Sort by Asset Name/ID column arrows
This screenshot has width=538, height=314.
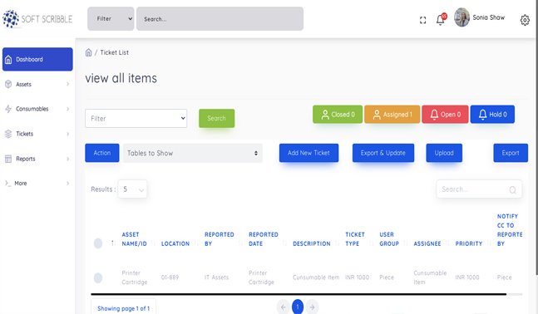(153, 243)
